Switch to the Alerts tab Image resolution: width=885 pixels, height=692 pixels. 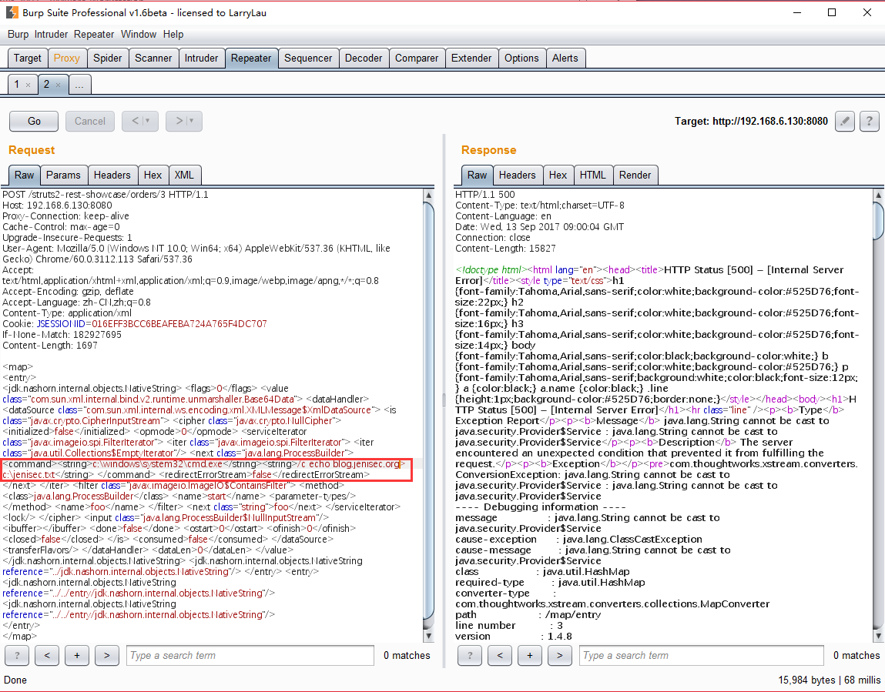[x=565, y=58]
